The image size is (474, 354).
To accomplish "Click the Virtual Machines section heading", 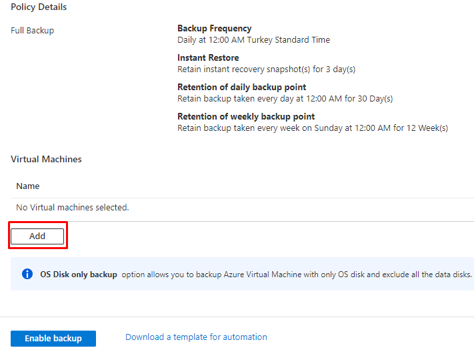I will pyautogui.click(x=46, y=159).
